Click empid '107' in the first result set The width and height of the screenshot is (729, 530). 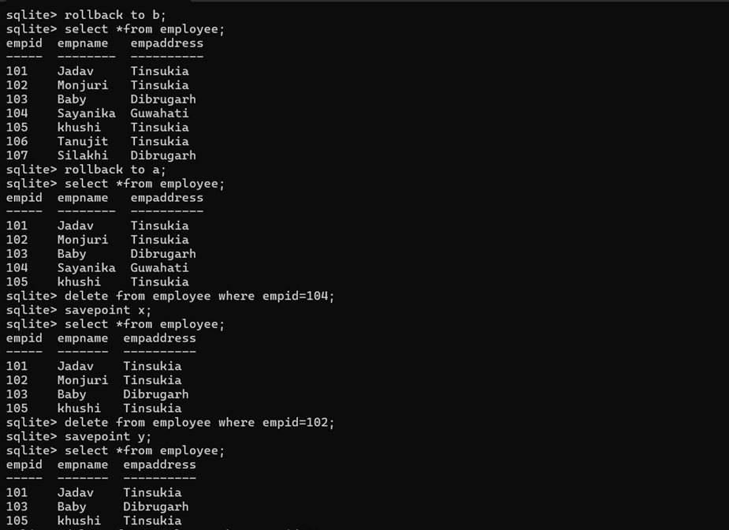tap(17, 155)
